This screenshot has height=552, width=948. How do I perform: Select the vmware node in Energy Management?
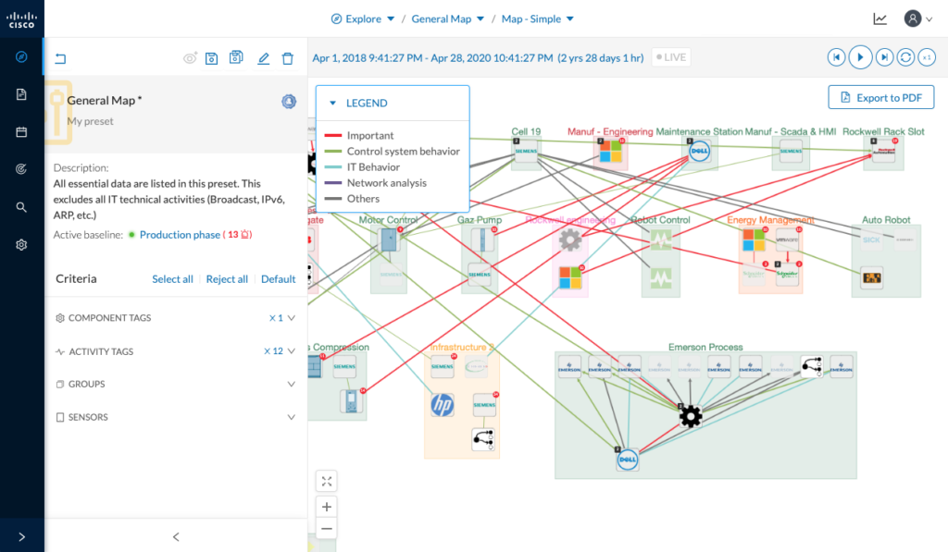787,239
